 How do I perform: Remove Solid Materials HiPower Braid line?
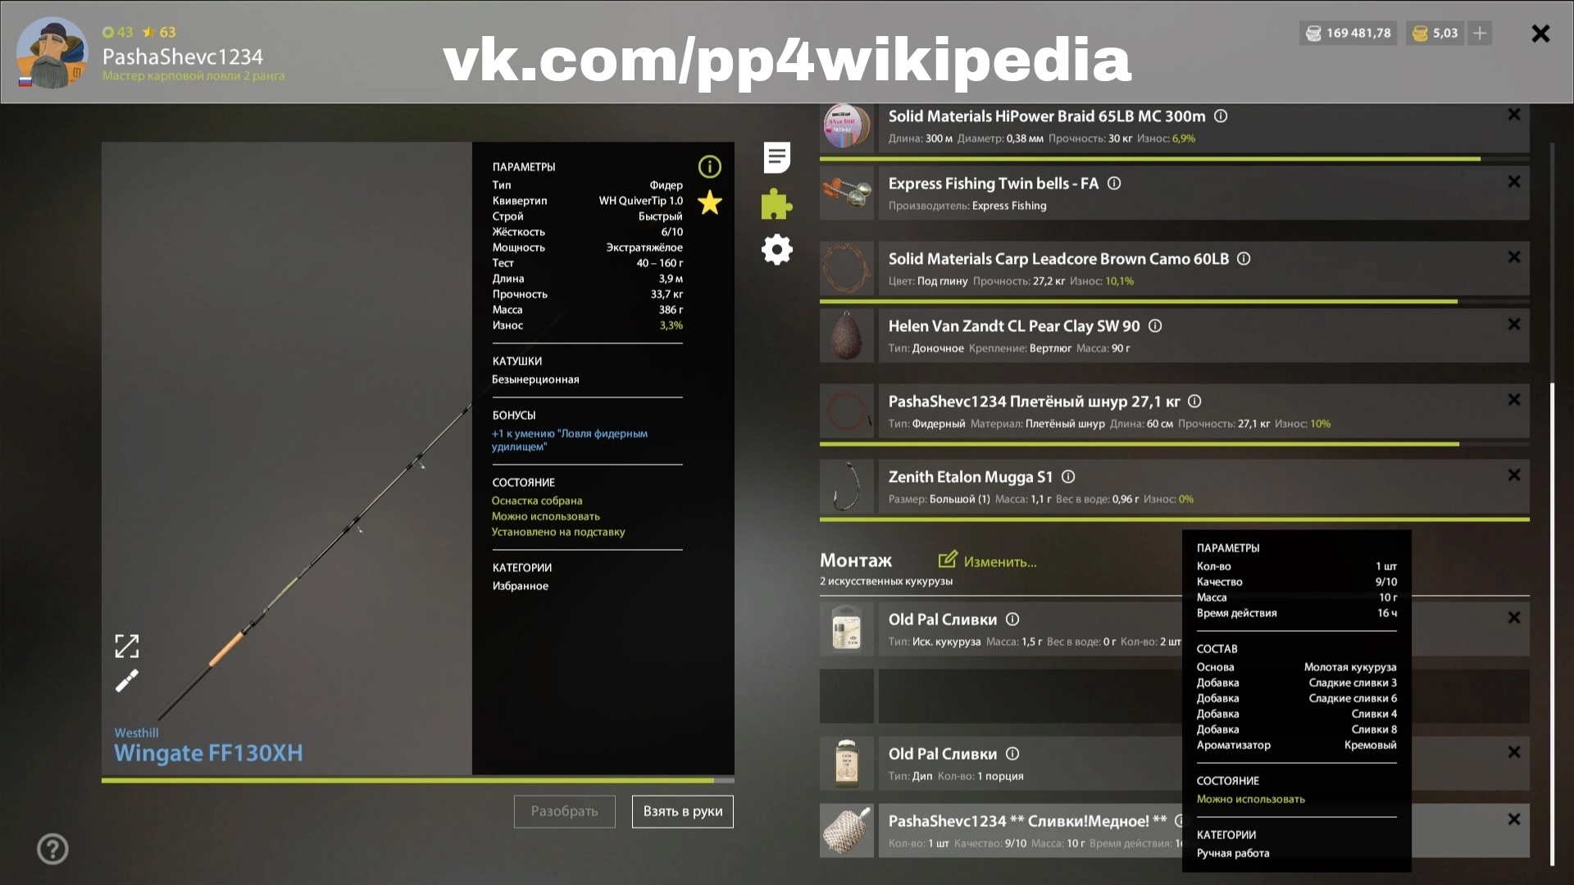point(1513,115)
